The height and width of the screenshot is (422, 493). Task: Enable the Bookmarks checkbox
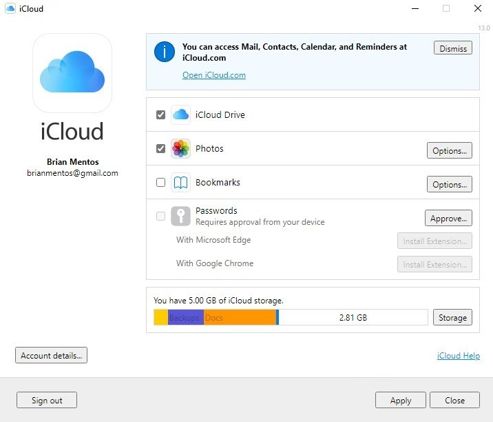tap(160, 182)
